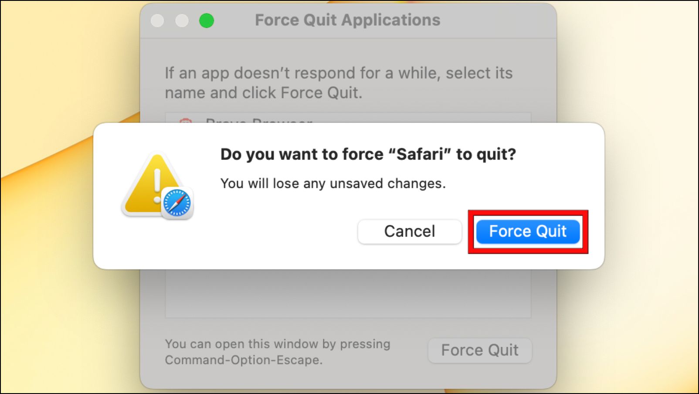The height and width of the screenshot is (394, 699).
Task: Cancel the Safari force quit dialog
Action: coord(410,231)
